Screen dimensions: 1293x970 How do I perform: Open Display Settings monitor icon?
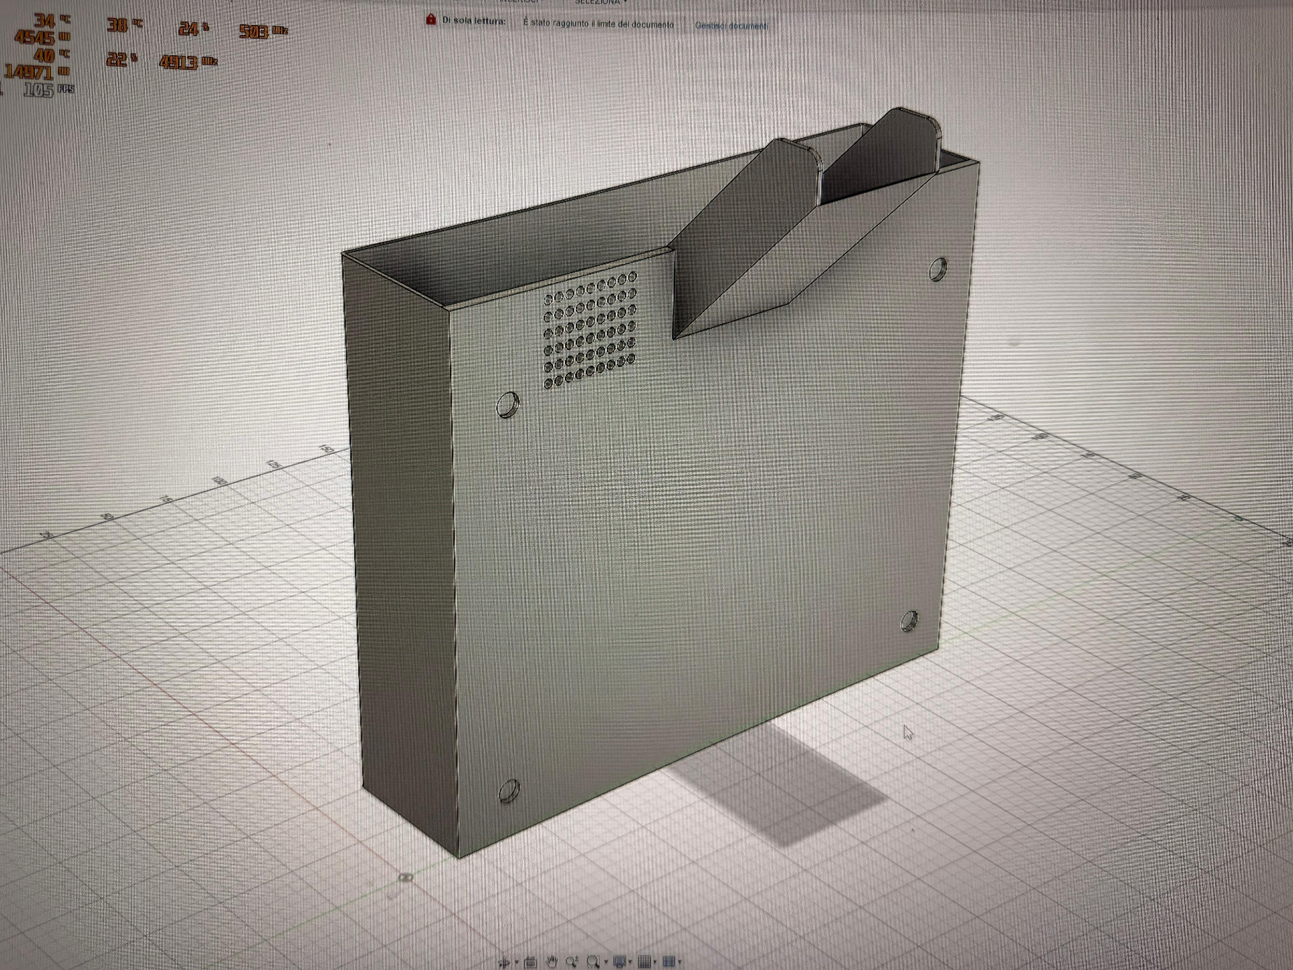click(620, 962)
